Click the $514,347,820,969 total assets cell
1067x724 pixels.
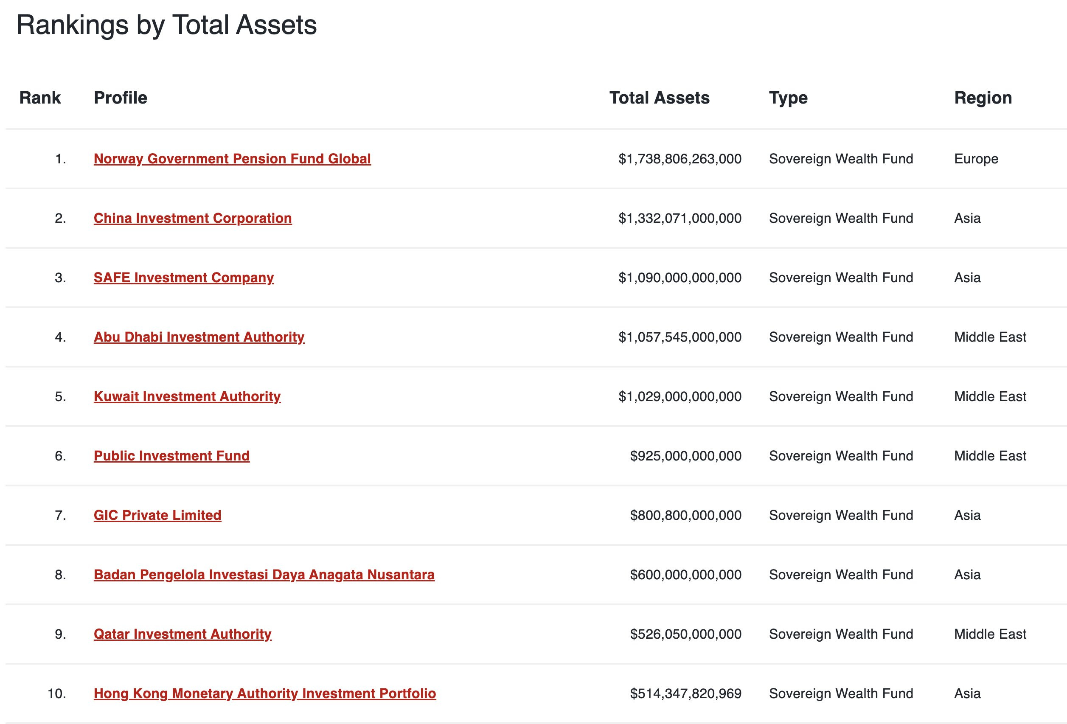[x=685, y=693]
